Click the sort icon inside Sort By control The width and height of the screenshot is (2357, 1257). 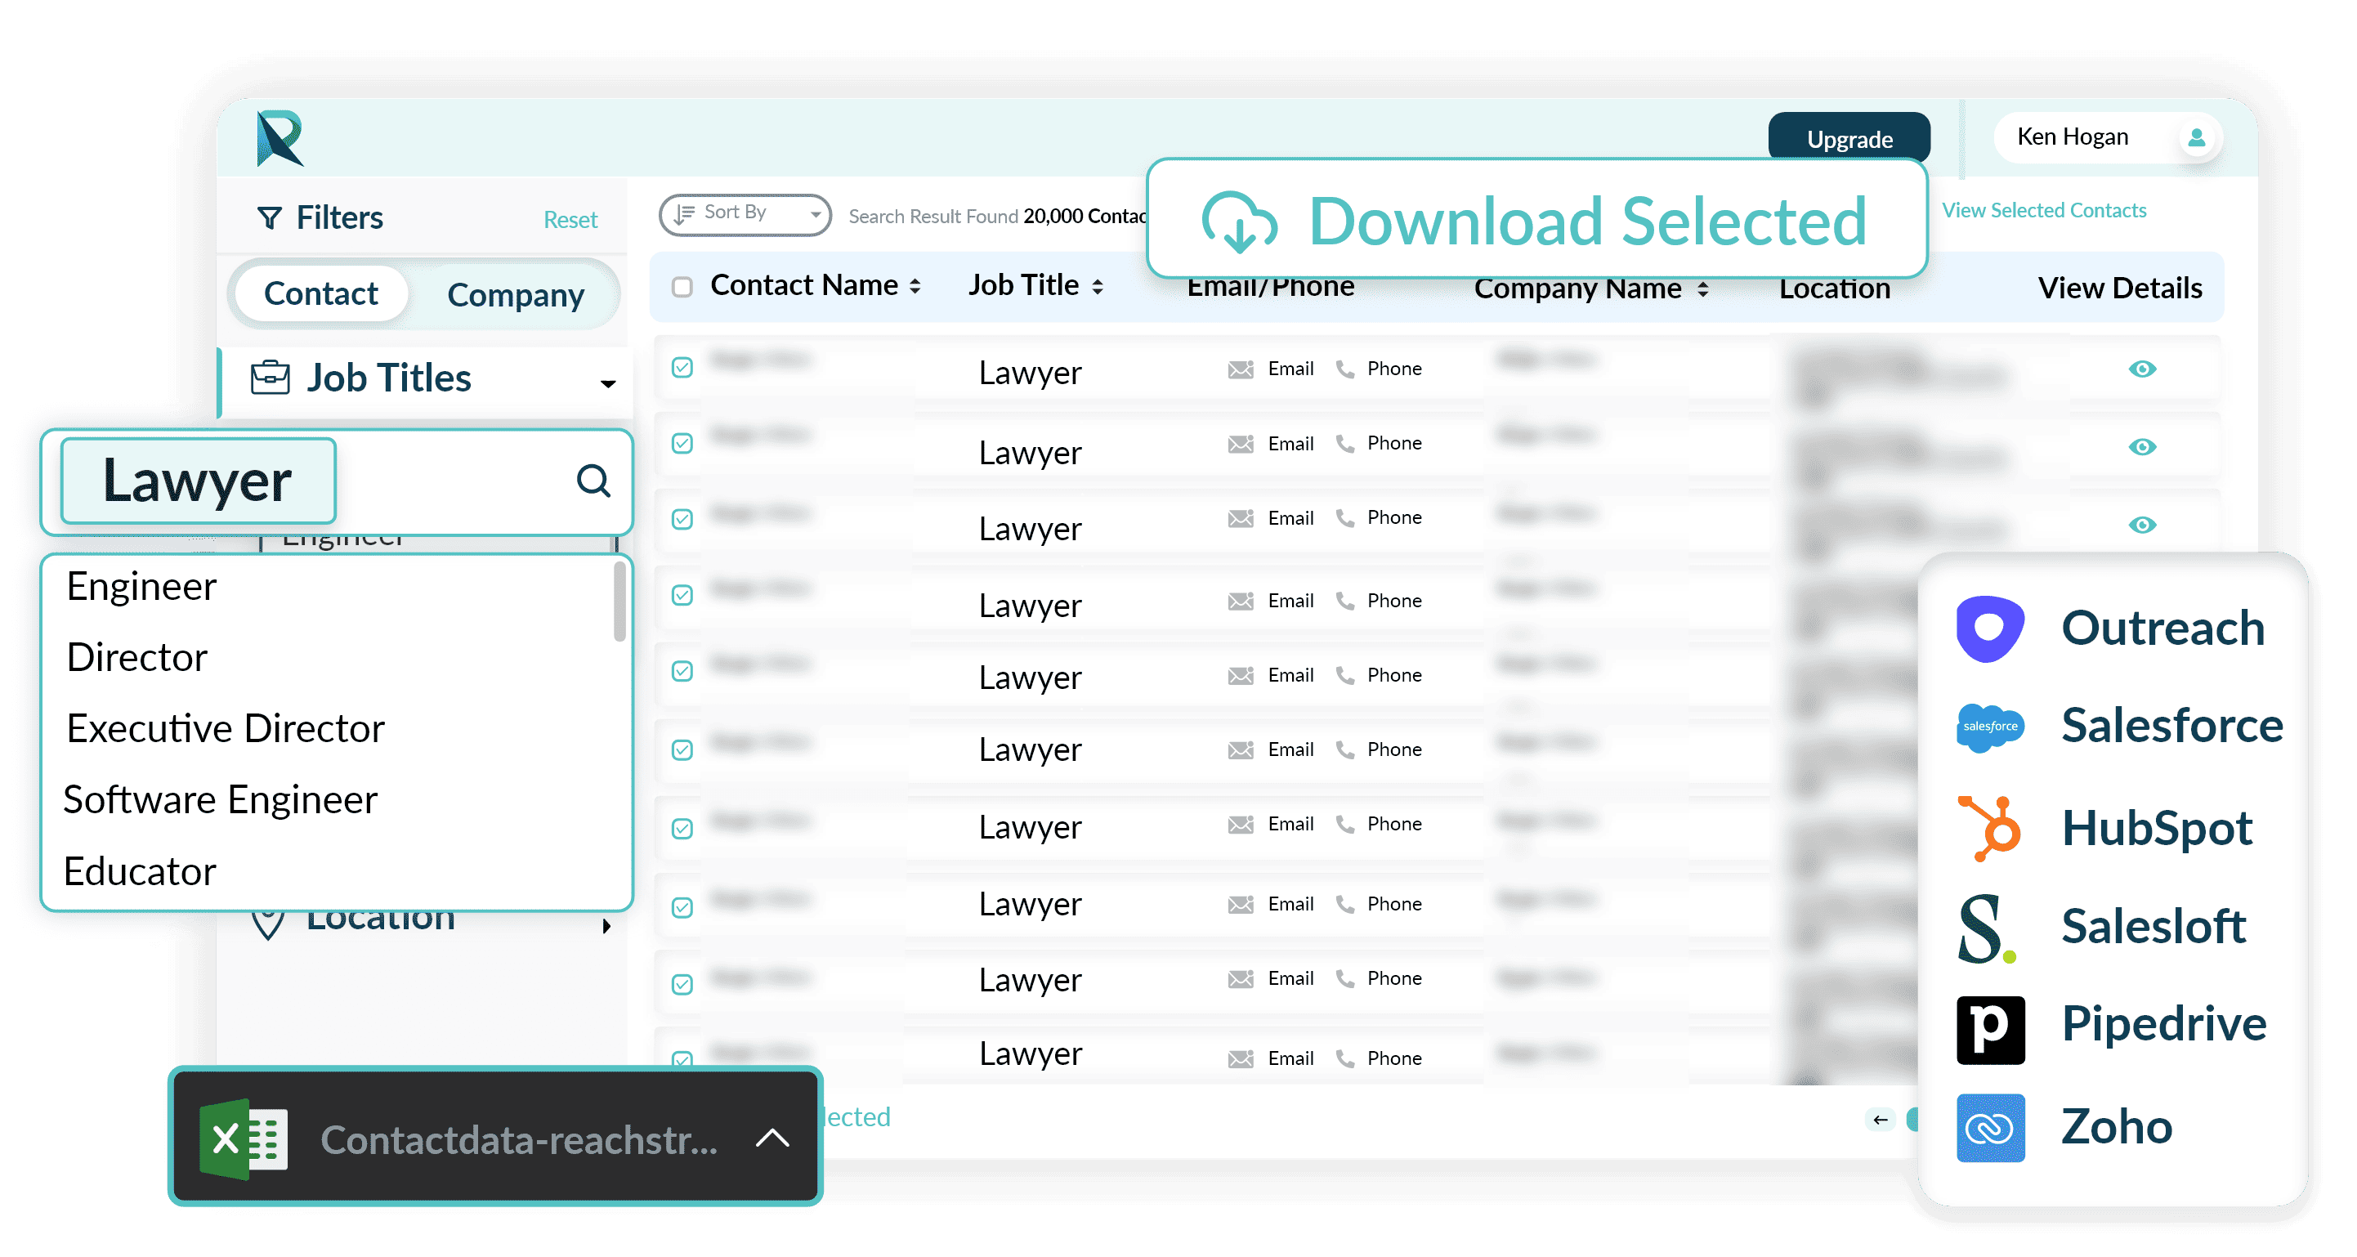coord(683,214)
